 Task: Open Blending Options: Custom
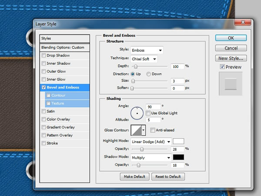[65, 47]
